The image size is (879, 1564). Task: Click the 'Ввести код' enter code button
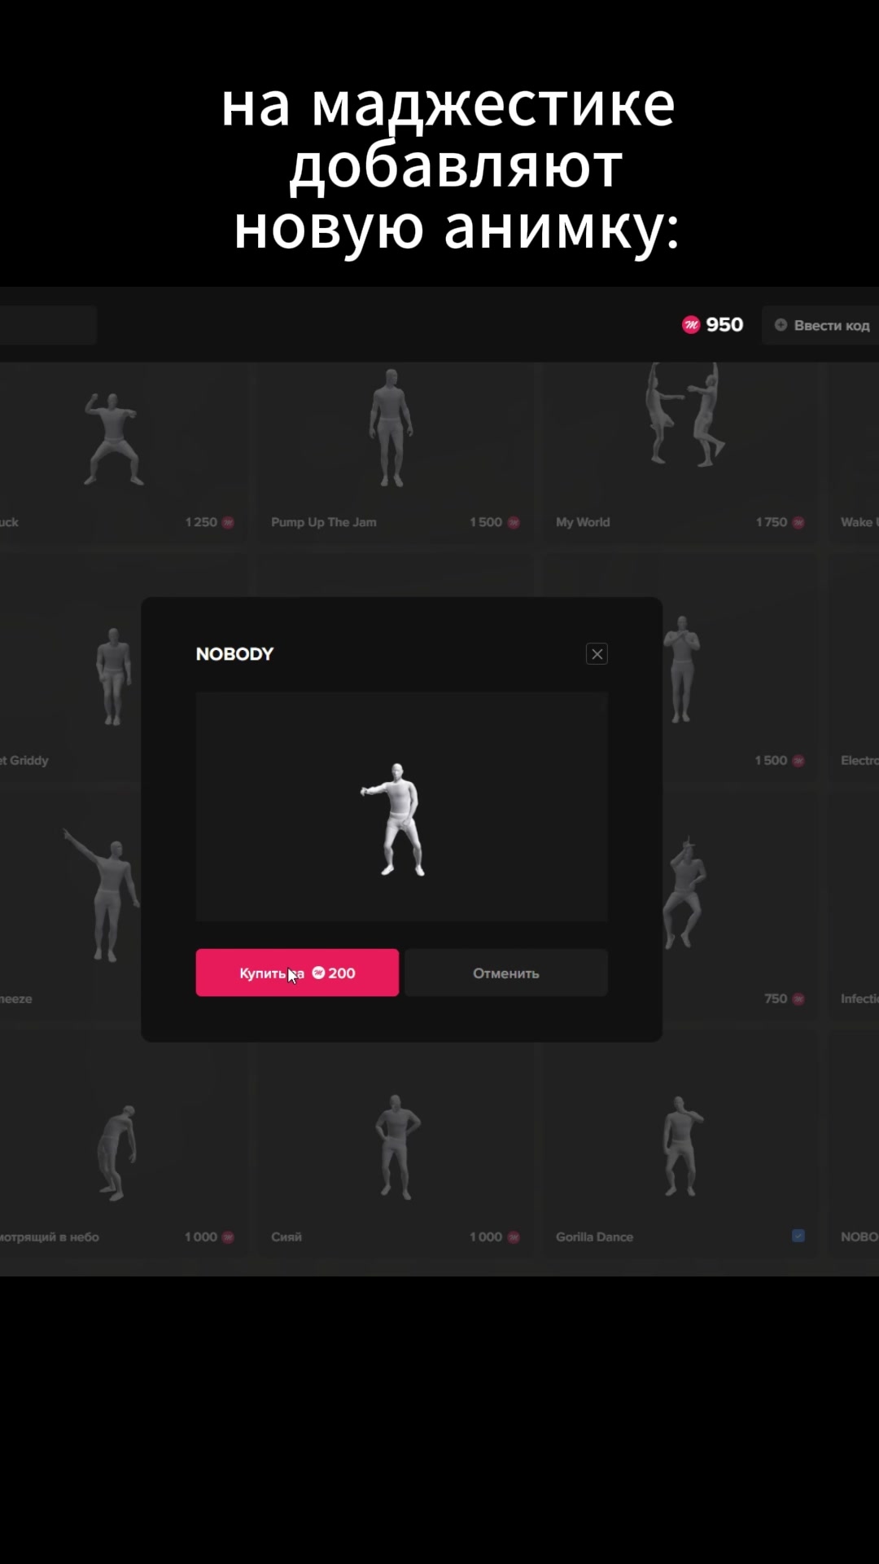click(820, 325)
